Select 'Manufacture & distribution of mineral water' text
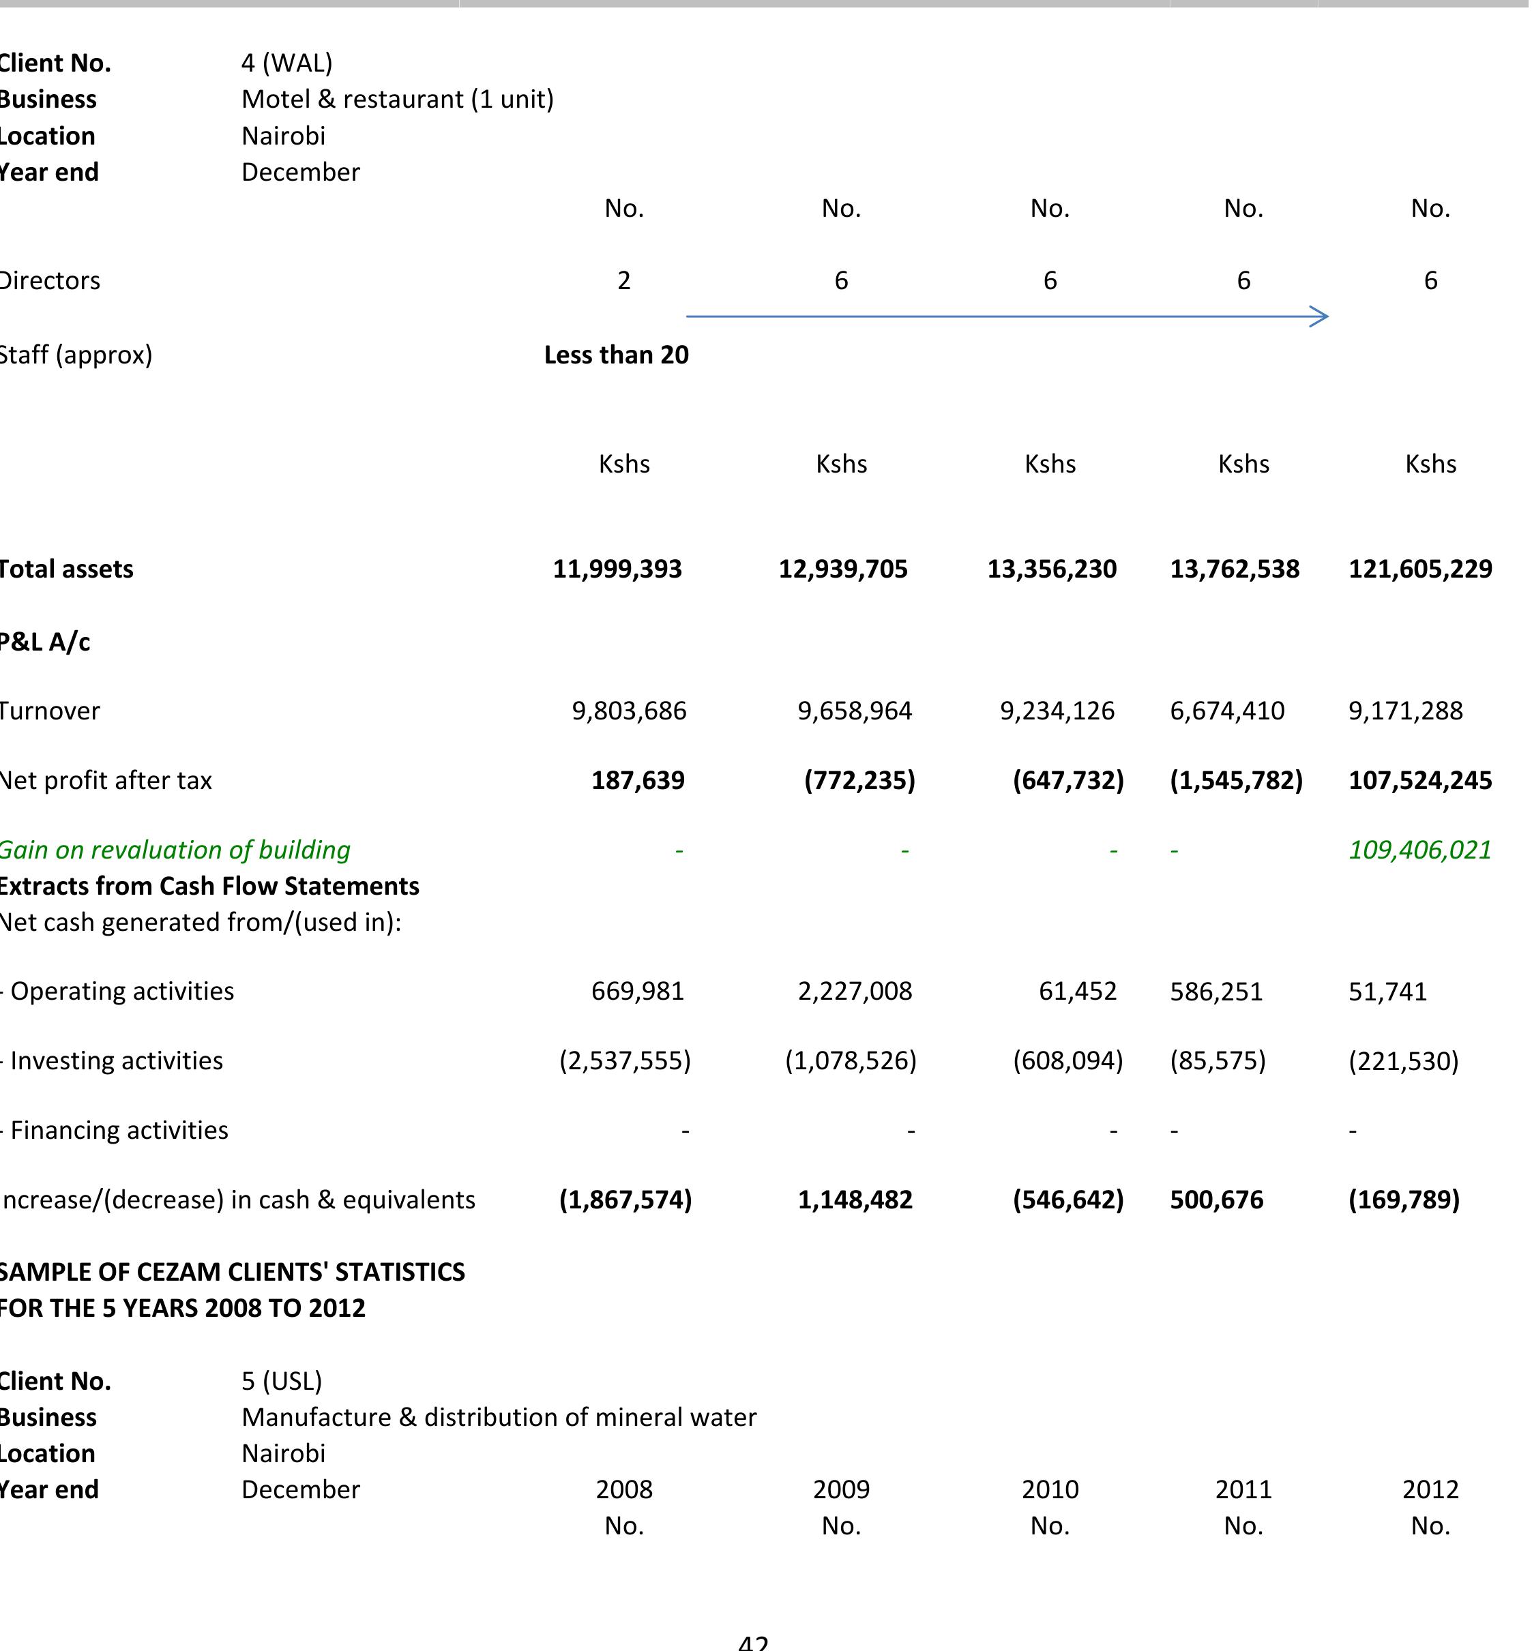 [499, 1418]
